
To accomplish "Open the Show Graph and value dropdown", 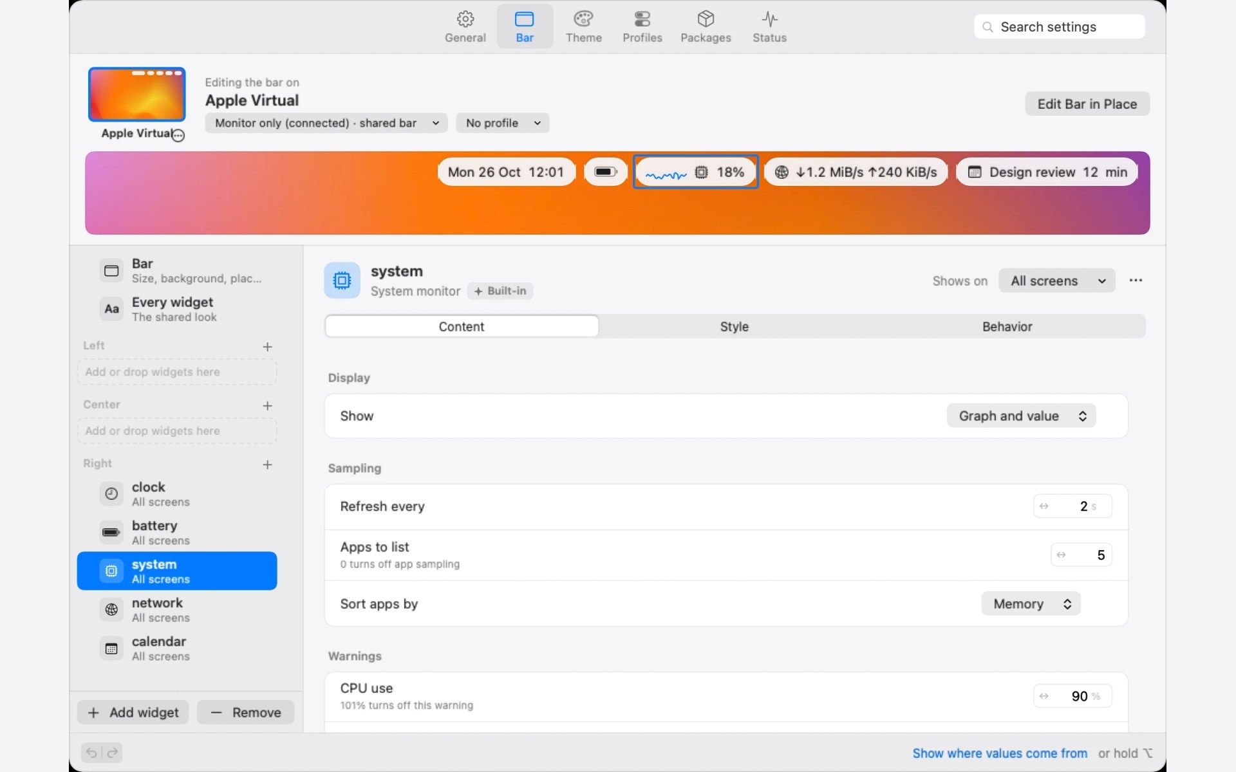I will [x=1022, y=416].
